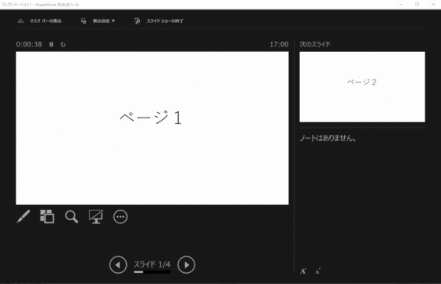The image size is (441, 284).
Task: Toggle black out slideshow screen icon
Action: pos(96,217)
